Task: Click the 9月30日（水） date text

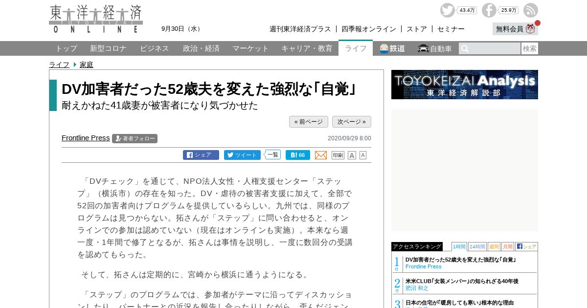Action: pos(182,29)
